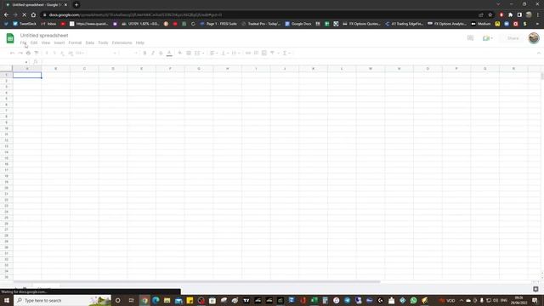Open a new browser tab
This screenshot has height=306, width=544.
click(76, 5)
